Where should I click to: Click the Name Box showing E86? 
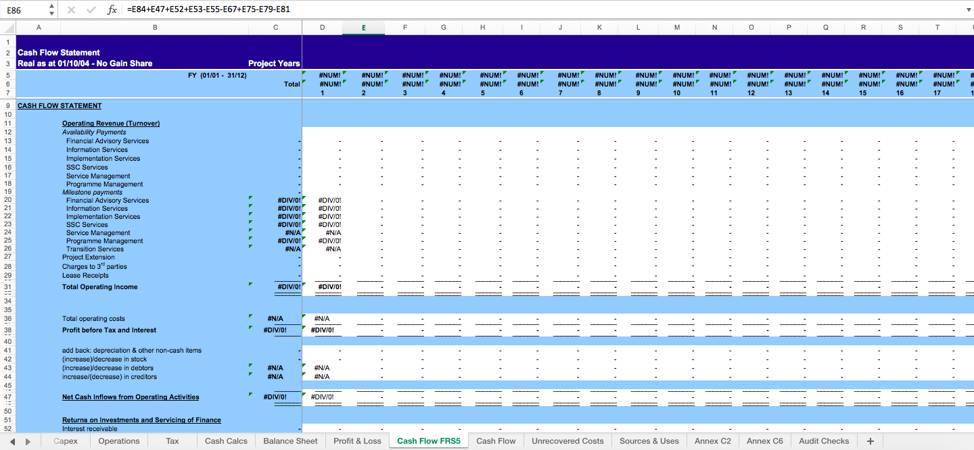25,10
